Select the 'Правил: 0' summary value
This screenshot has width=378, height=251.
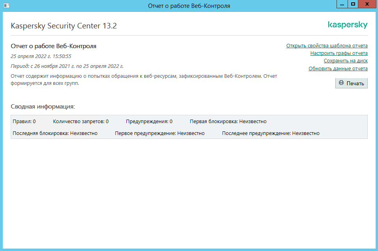24,122
